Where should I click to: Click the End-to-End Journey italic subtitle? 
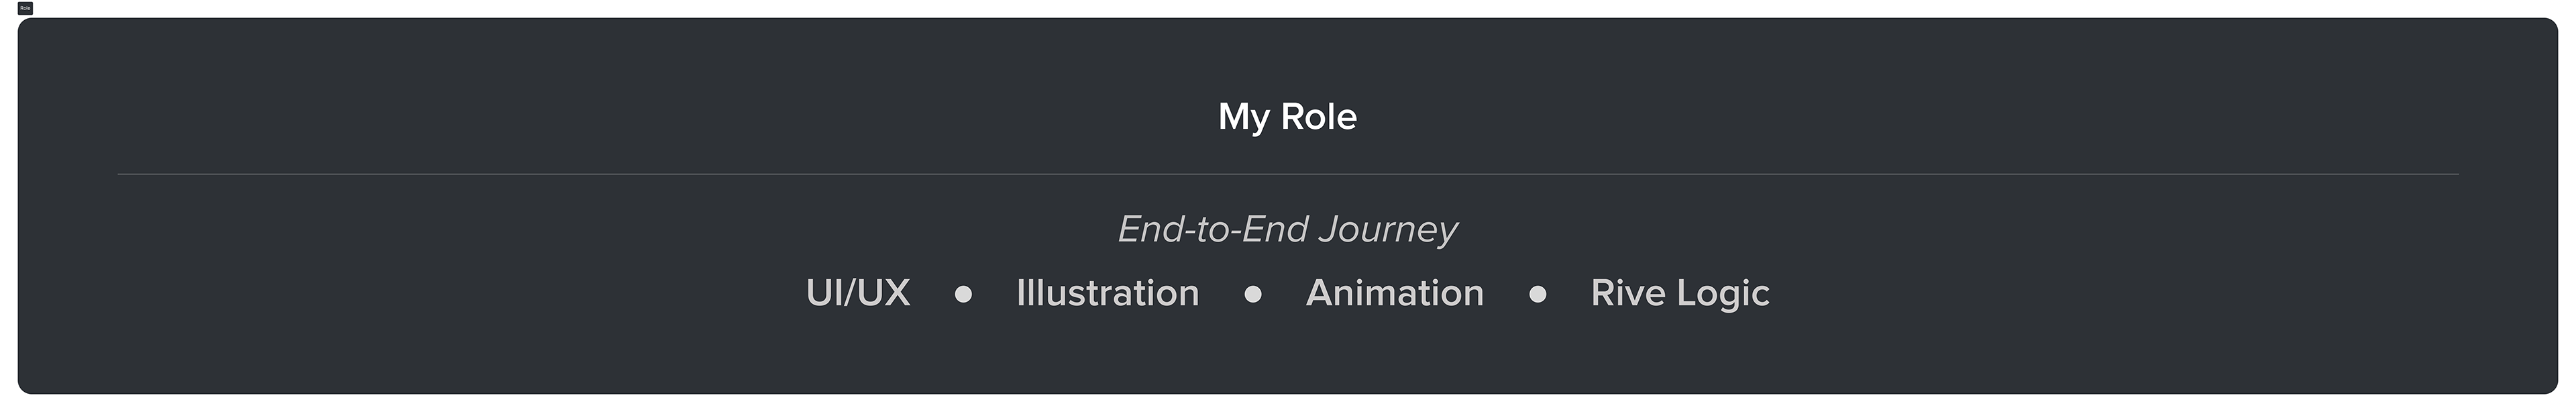[x=1287, y=230]
